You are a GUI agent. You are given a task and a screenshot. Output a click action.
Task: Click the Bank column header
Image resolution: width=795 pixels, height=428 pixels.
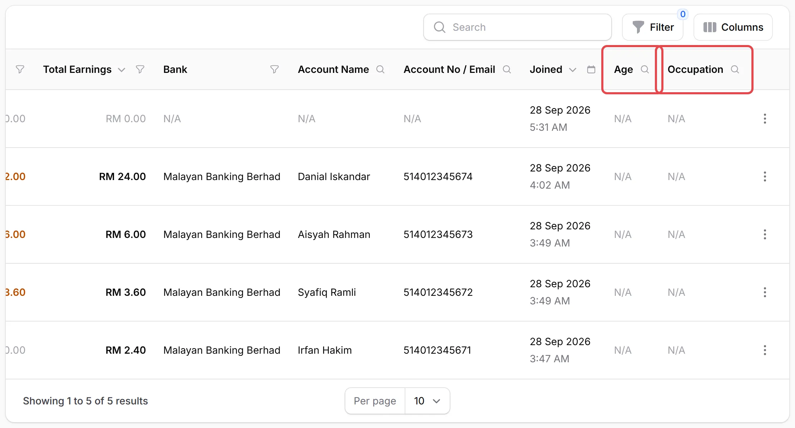coord(175,69)
